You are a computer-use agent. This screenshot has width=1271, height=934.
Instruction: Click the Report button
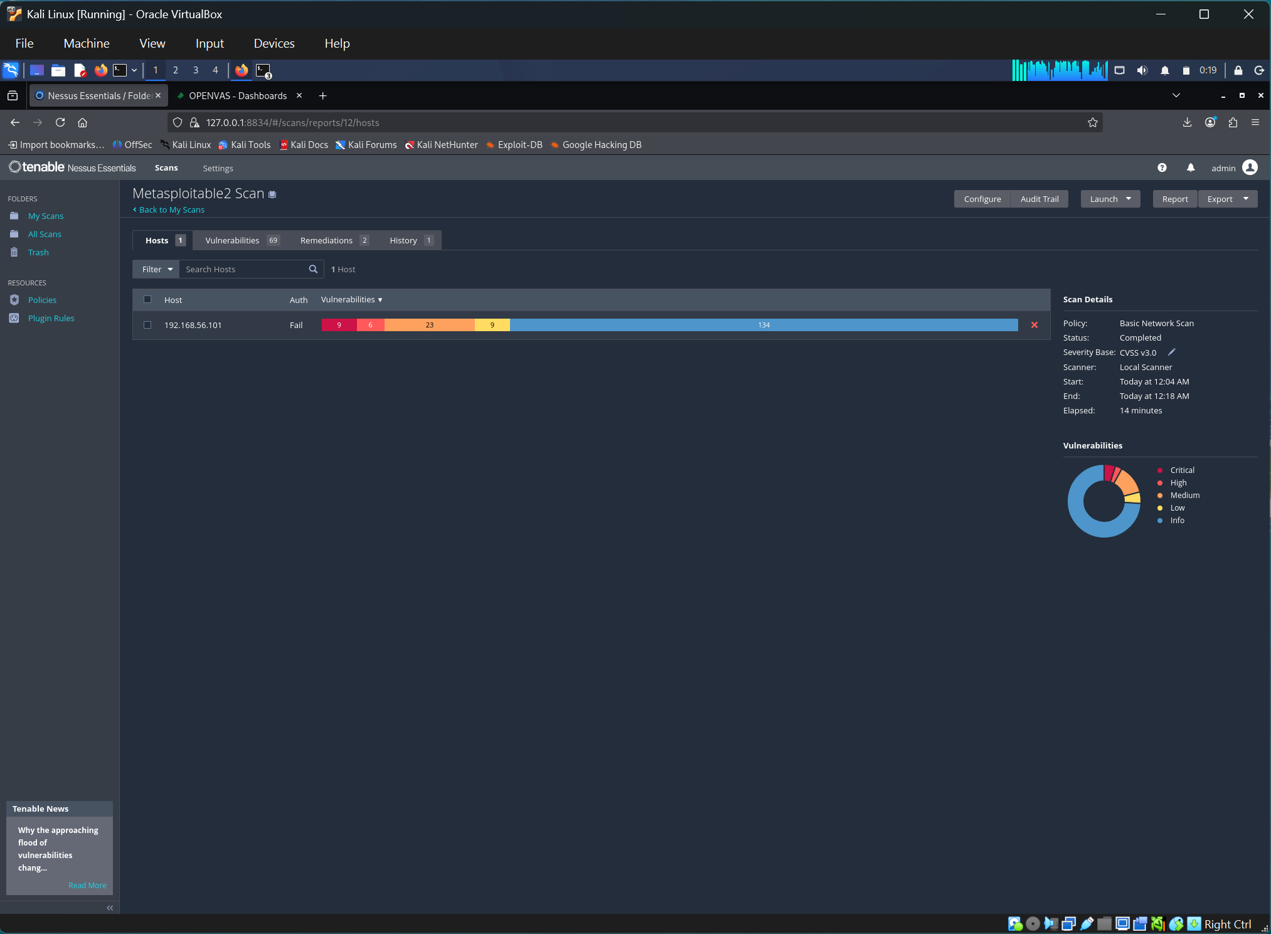coord(1175,199)
